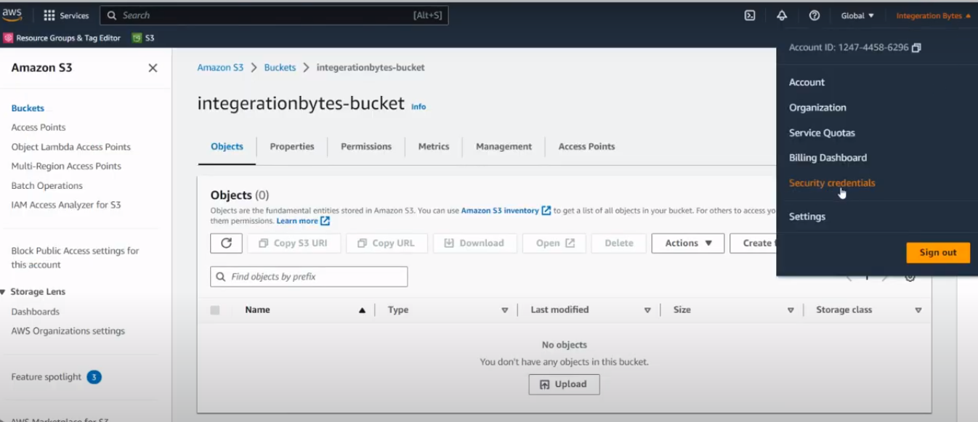The width and height of the screenshot is (978, 422).
Task: Expand the Global region dropdown
Action: coord(857,15)
